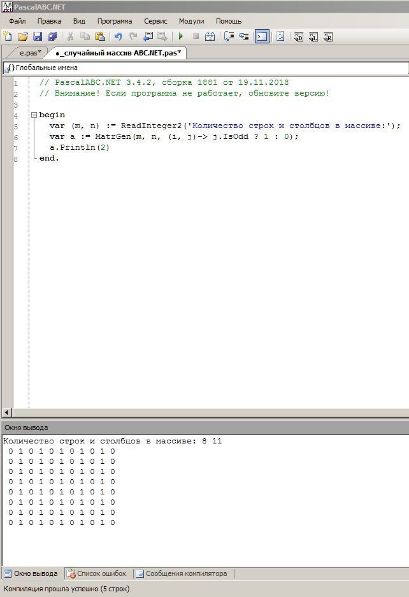Save the current file
Viewport: 409px width, 597px height.
(38, 36)
